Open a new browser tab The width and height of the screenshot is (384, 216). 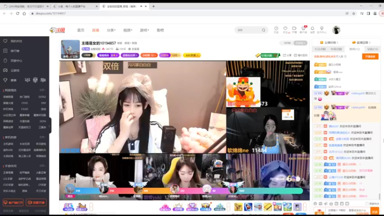coord(153,6)
